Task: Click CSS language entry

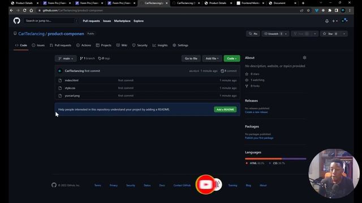Action: [277, 163]
